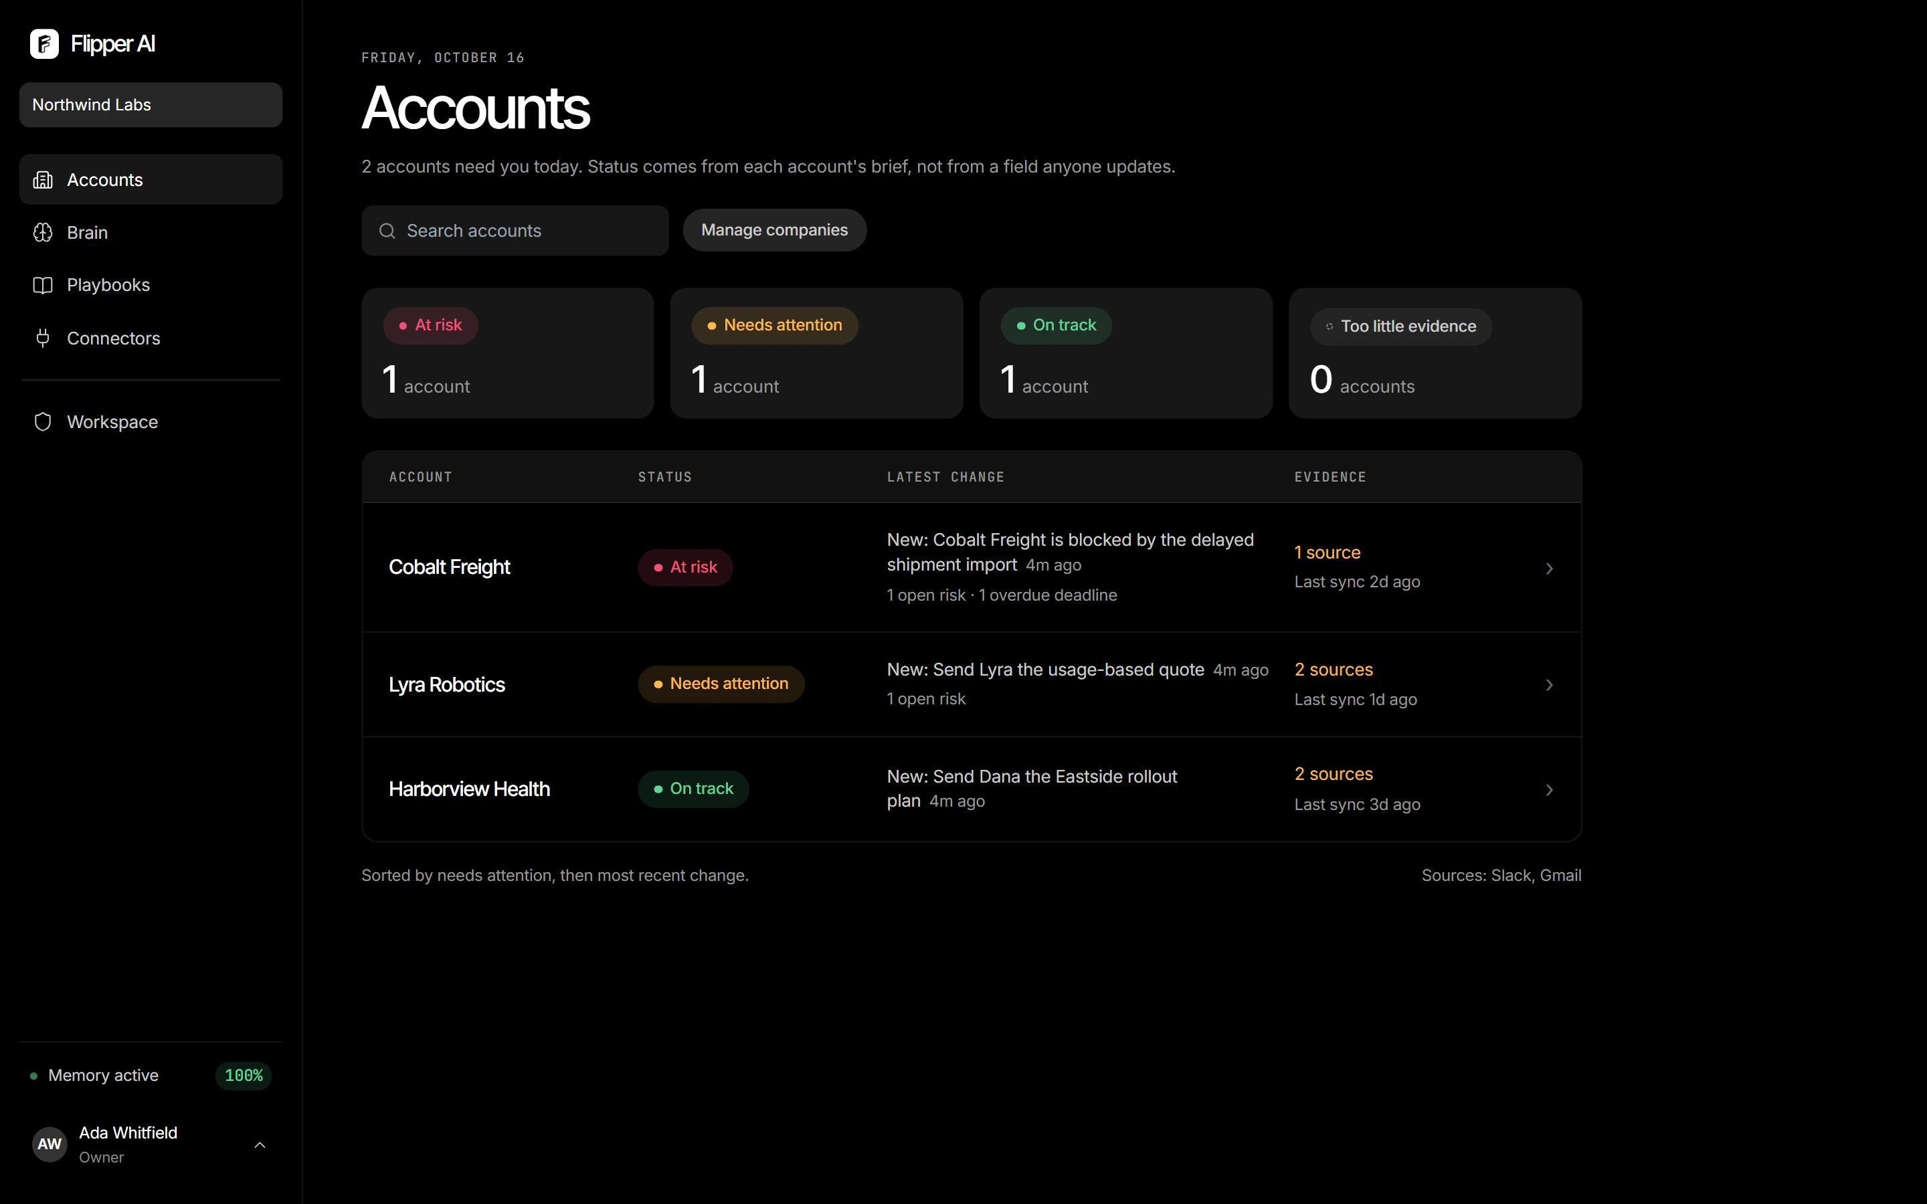Filter by the At risk summary card
This screenshot has height=1204, width=1927.
point(508,353)
